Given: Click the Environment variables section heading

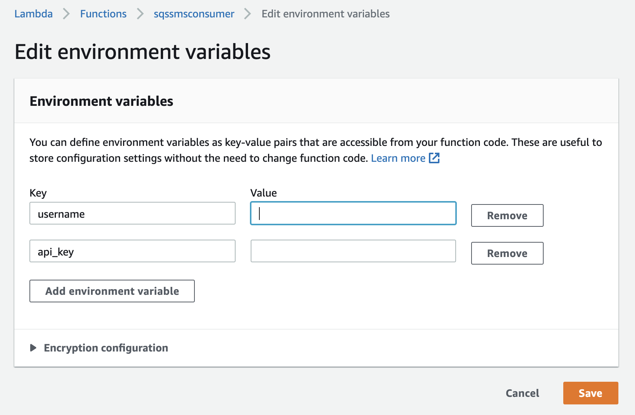Looking at the screenshot, I should 101,101.
